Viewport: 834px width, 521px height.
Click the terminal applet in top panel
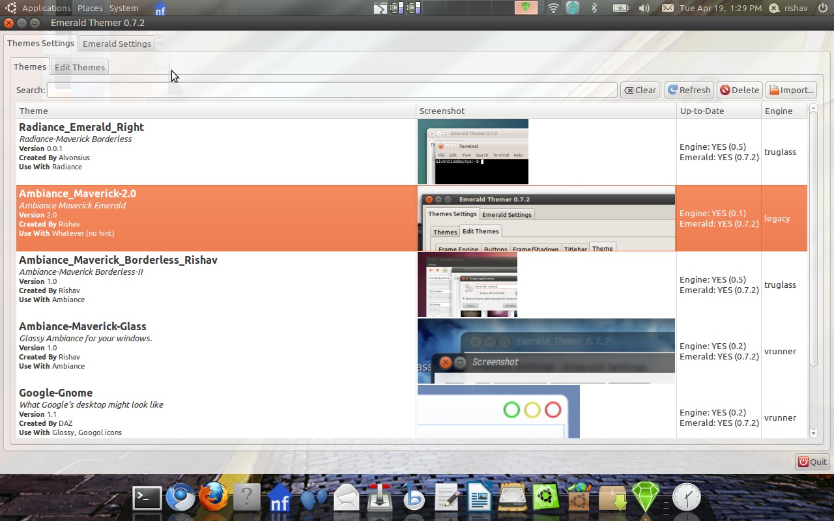(x=380, y=8)
